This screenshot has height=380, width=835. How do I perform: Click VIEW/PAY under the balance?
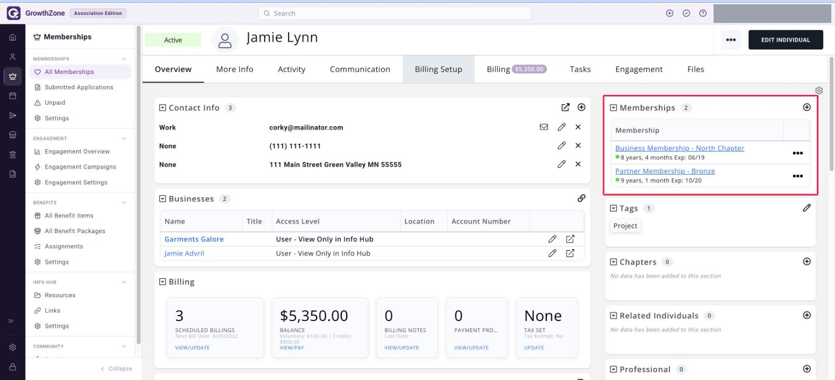coord(291,348)
